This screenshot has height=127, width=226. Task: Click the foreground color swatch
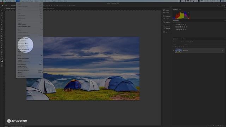point(1,61)
